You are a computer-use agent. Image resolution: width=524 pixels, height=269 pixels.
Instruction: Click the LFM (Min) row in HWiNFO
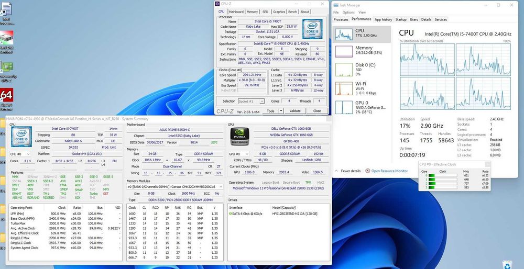coord(65,214)
